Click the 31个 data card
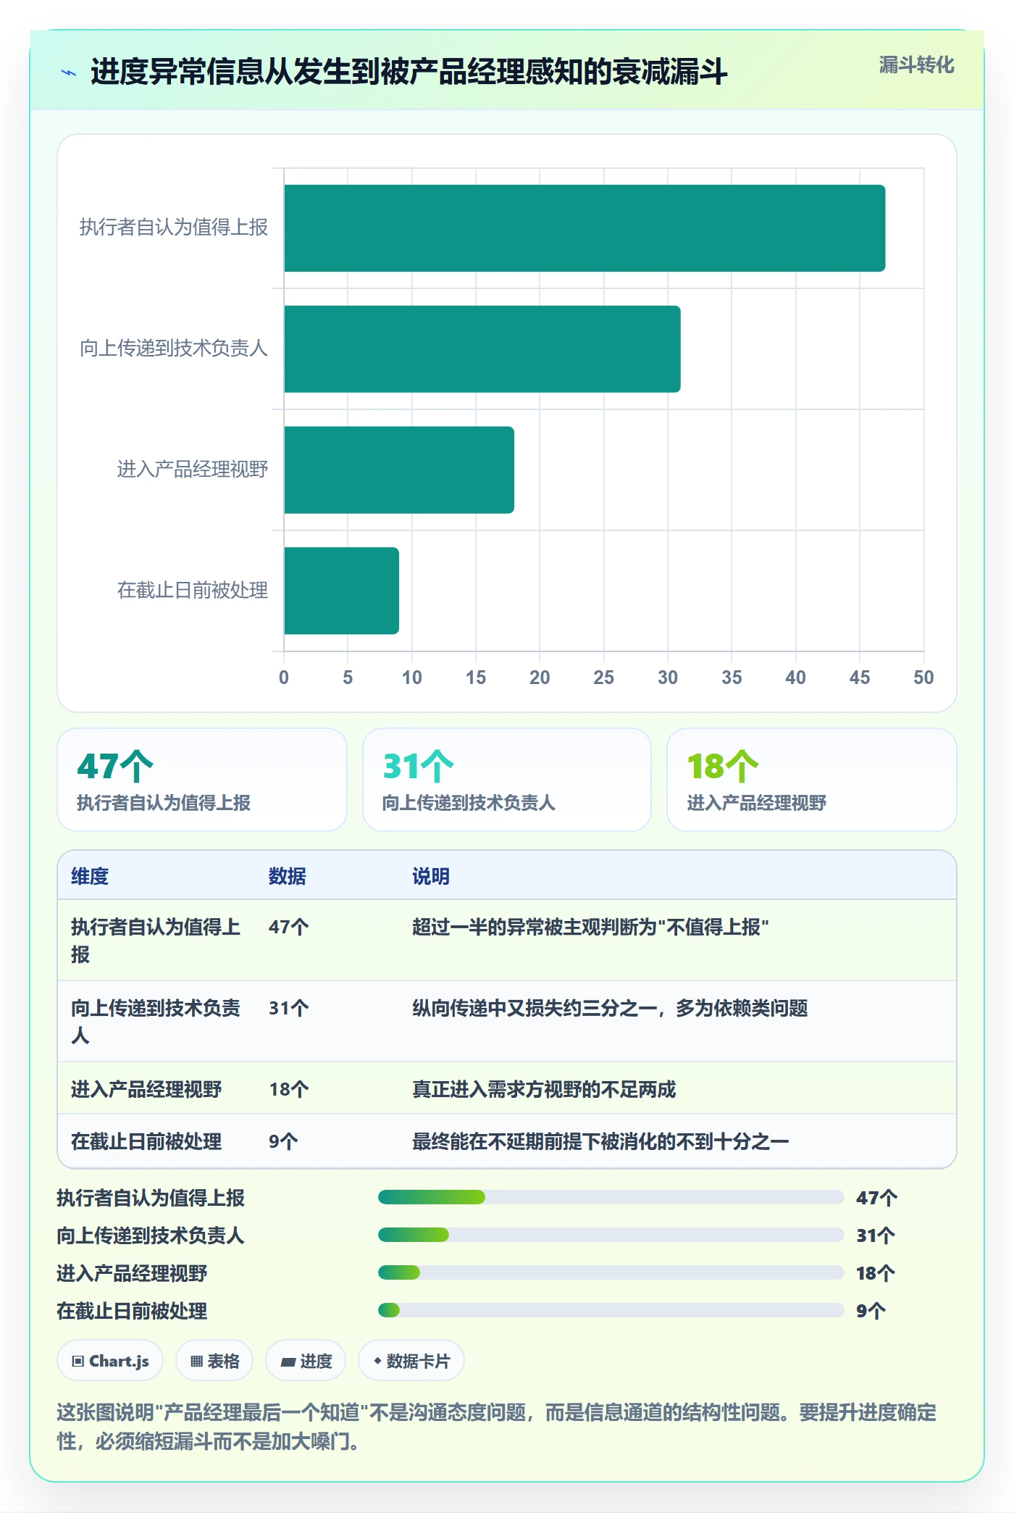The width and height of the screenshot is (1014, 1513). pyautogui.click(x=507, y=780)
